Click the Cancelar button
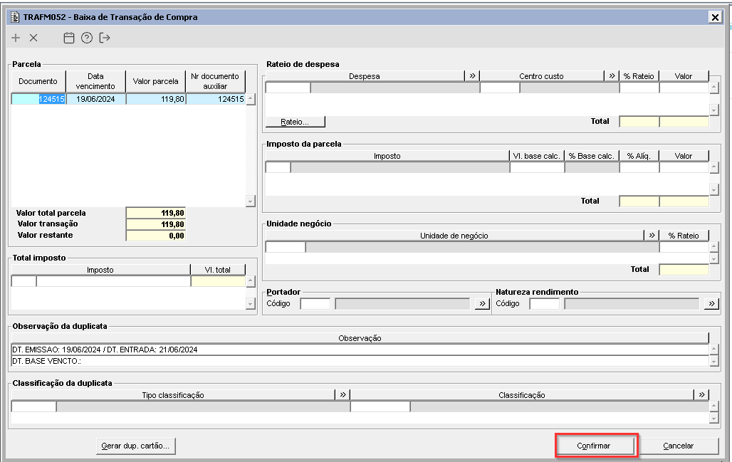732x462 pixels. pos(679,446)
